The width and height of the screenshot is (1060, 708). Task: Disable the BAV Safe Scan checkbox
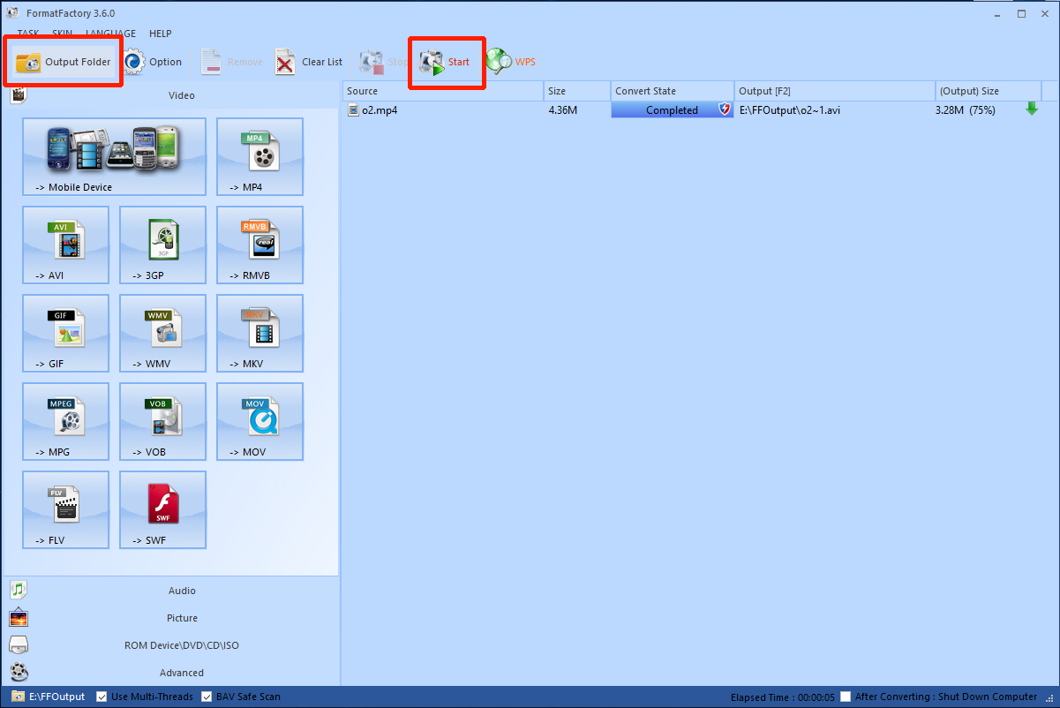click(x=207, y=697)
